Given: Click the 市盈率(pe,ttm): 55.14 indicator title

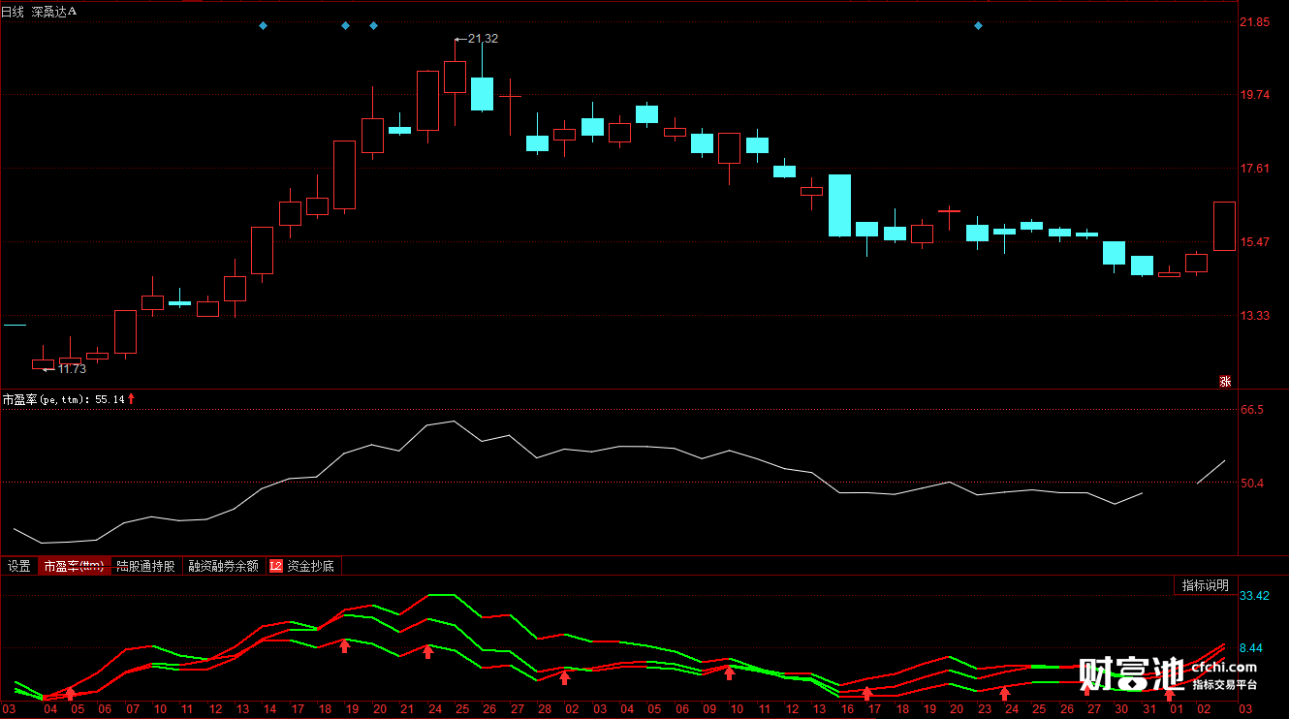Looking at the screenshot, I should pyautogui.click(x=64, y=398).
